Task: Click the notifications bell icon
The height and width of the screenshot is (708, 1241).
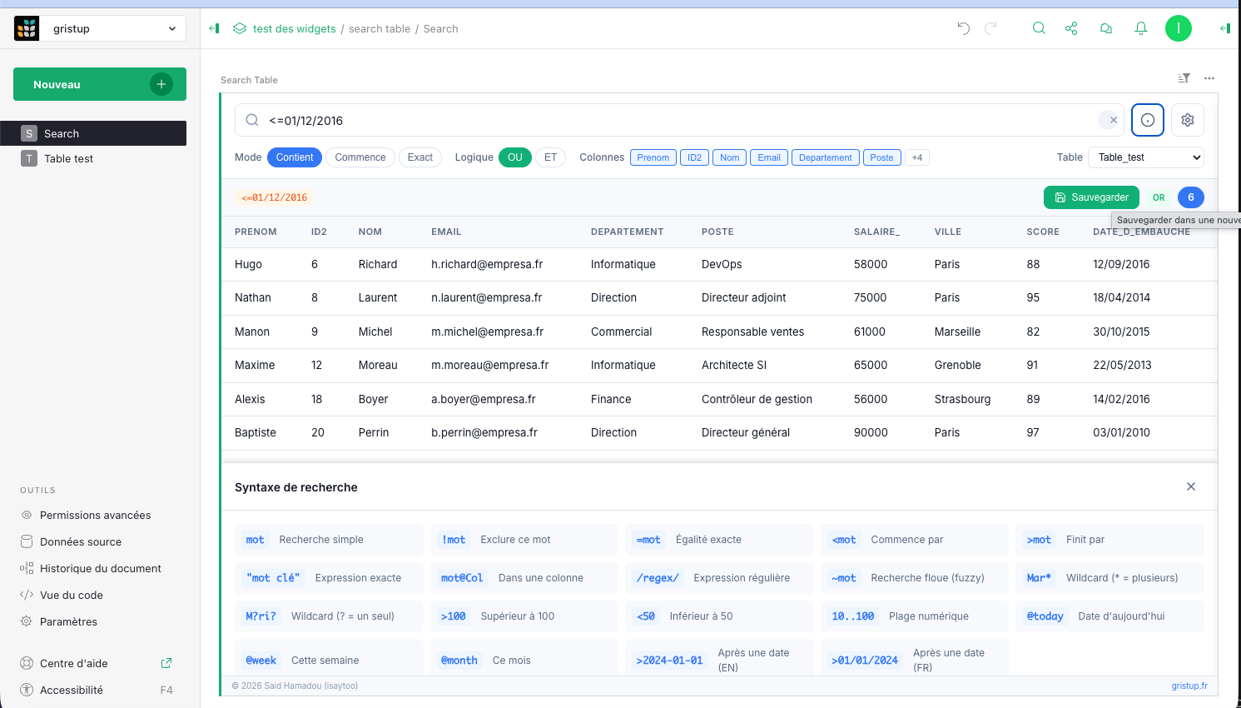Action: pos(1141,28)
